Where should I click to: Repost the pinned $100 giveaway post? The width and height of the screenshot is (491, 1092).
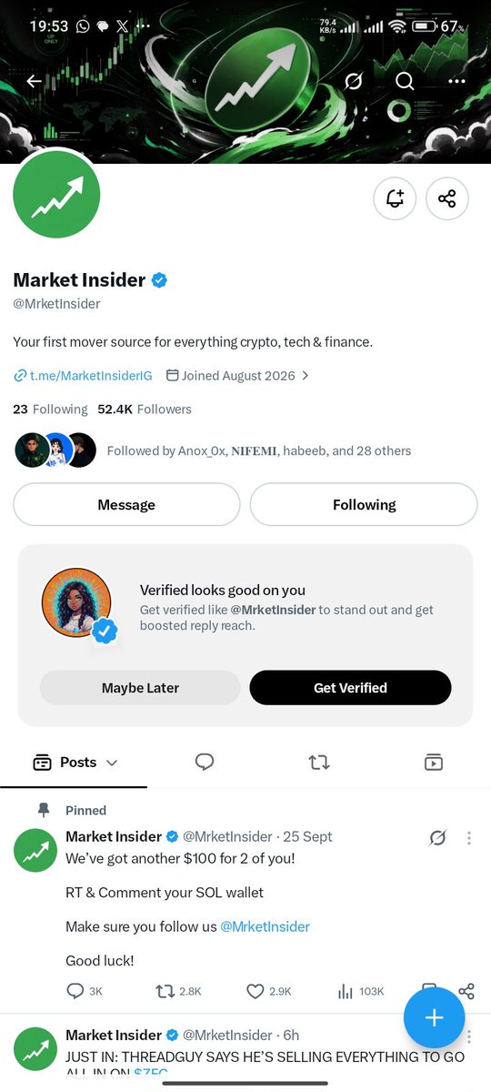coord(165,991)
